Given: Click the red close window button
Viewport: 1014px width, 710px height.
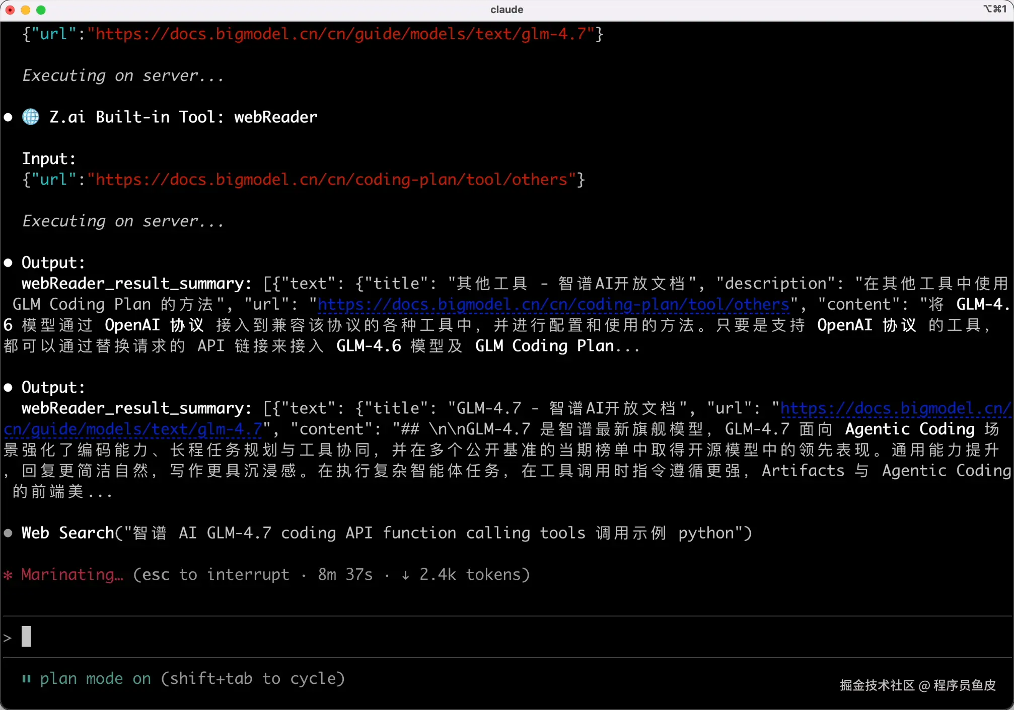Looking at the screenshot, I should click(x=10, y=10).
